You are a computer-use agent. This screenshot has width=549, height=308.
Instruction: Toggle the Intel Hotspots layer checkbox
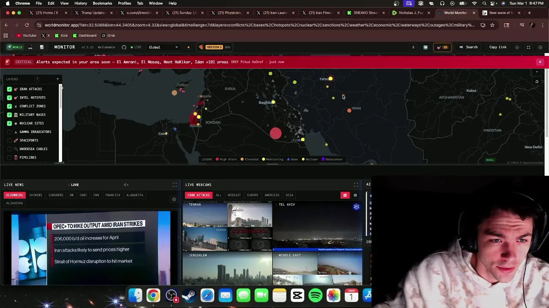(x=9, y=98)
